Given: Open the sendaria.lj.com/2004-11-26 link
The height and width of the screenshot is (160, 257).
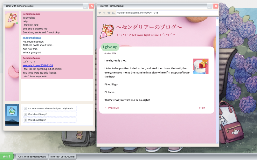Looking at the screenshot, I should pos(38,65).
